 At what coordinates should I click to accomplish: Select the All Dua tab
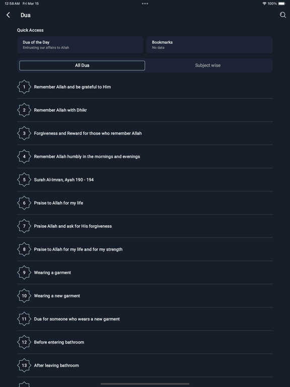click(x=82, y=66)
